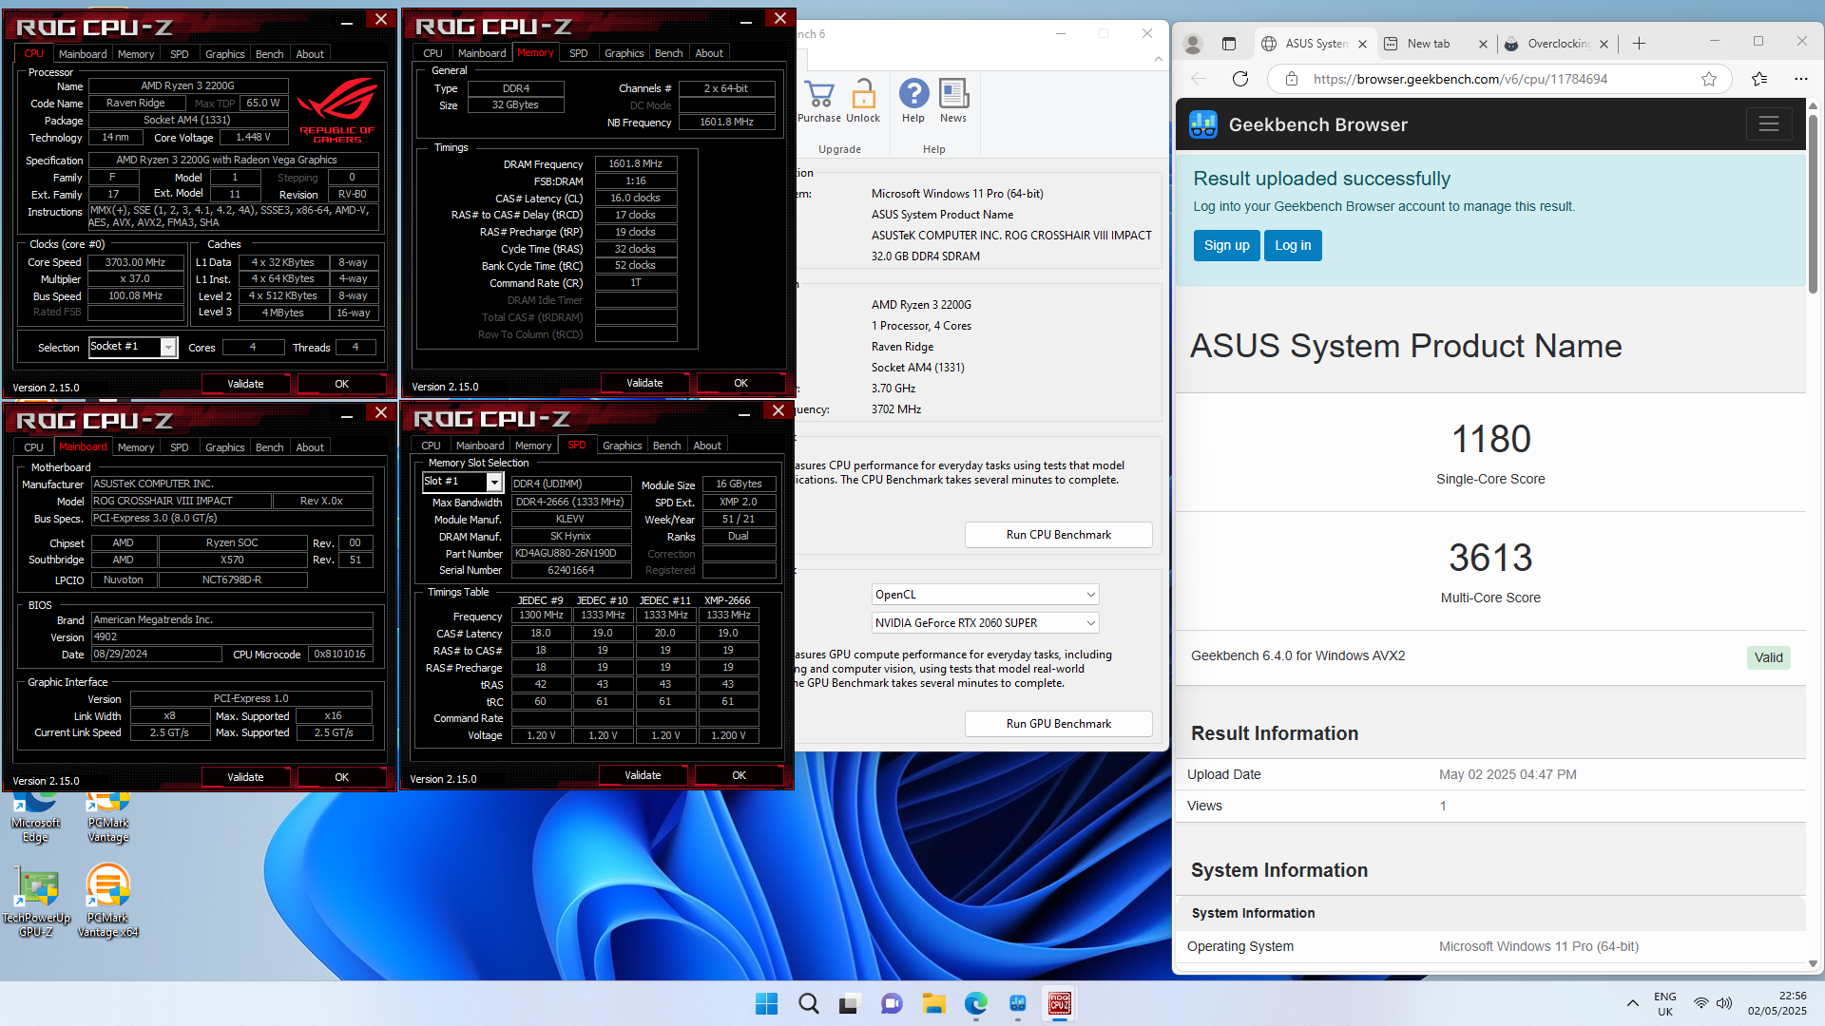Close the ASUS System browser tab
This screenshot has height=1026, width=1825.
1362,44
